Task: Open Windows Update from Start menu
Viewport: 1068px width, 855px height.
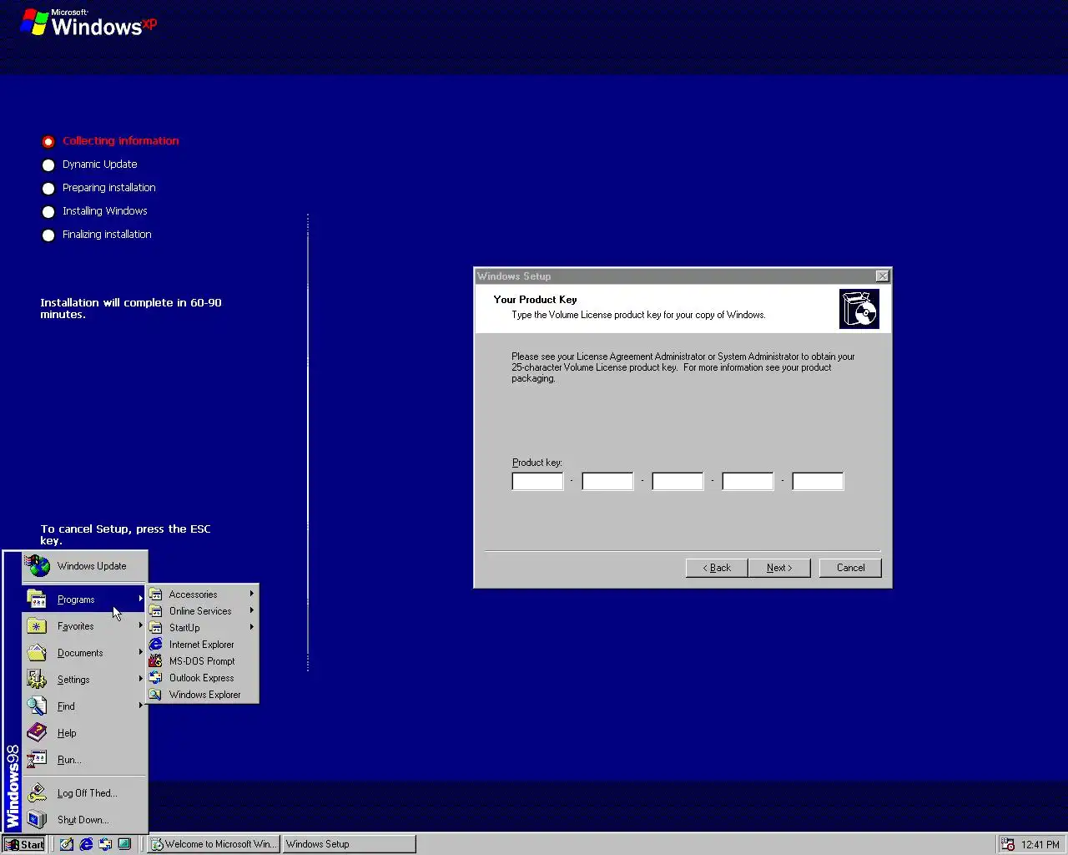Action: coord(84,566)
